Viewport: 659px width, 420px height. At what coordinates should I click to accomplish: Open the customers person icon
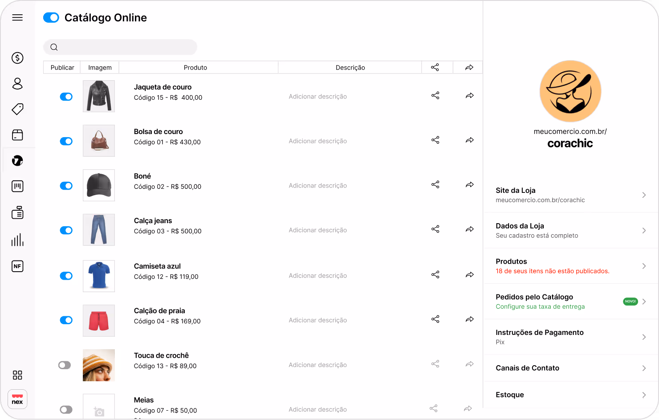pyautogui.click(x=17, y=83)
